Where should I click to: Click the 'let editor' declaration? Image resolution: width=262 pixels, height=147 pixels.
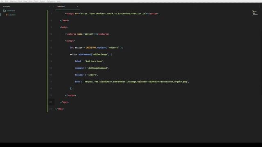click(x=76, y=48)
